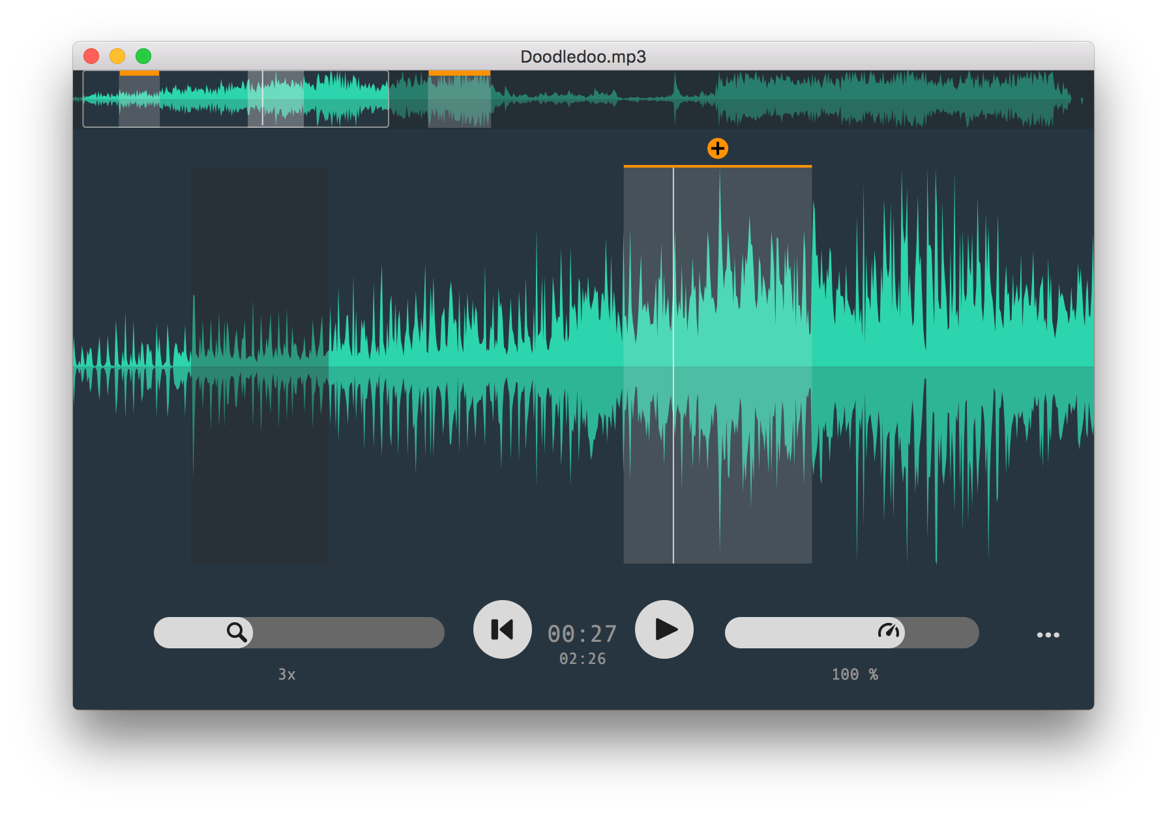Click the magnifier zoom slider handle
Image resolution: width=1167 pixels, height=814 pixels.
click(x=237, y=632)
